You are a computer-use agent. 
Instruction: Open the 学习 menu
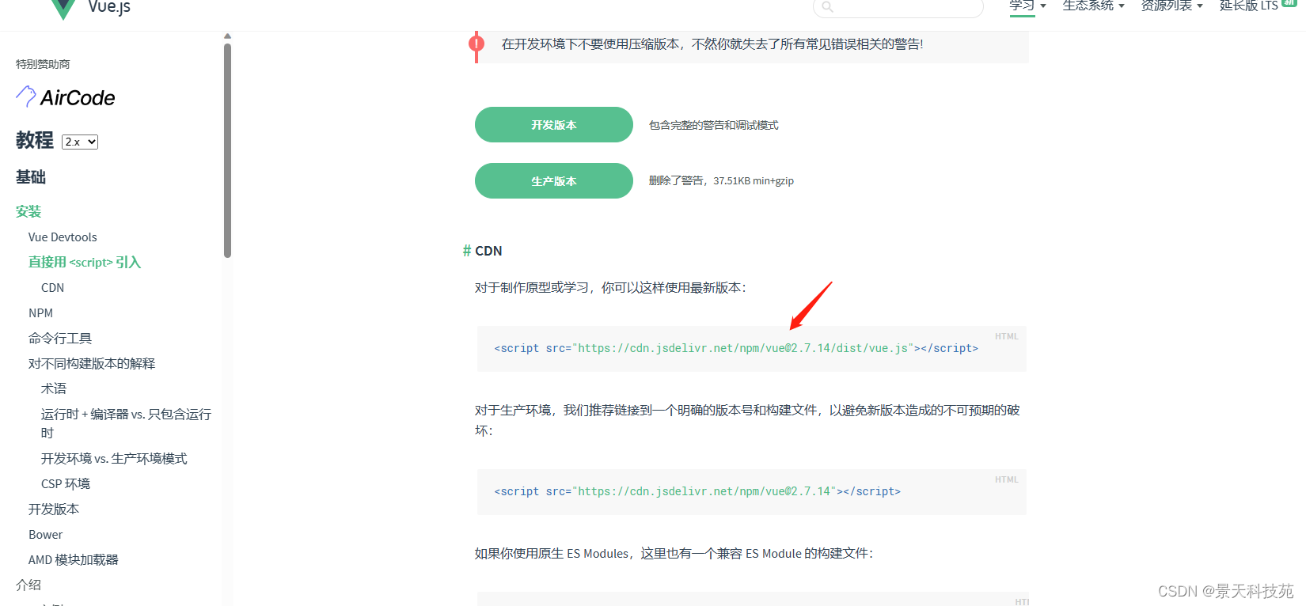tap(1027, 6)
